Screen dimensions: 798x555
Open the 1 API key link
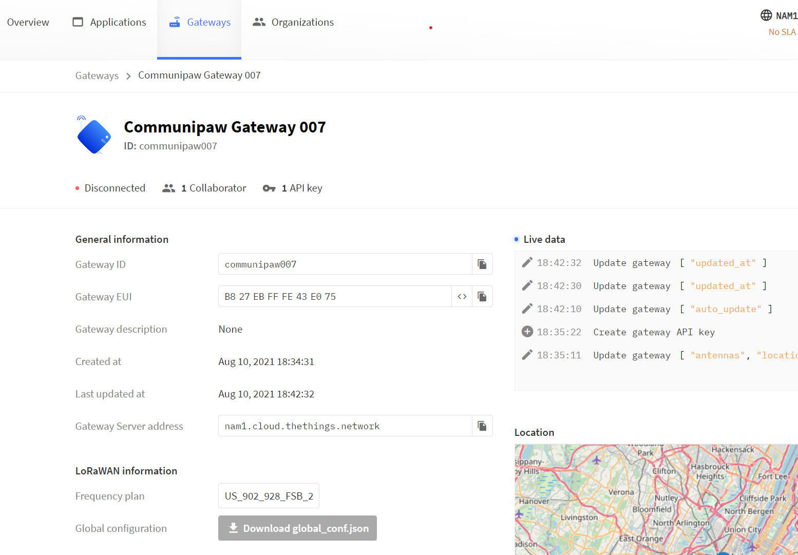point(293,188)
